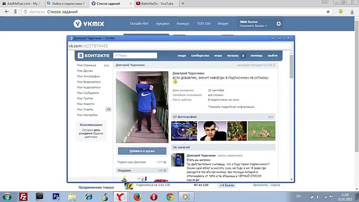Click люди in the VK header
This screenshot has width=359, height=202.
(182, 56)
